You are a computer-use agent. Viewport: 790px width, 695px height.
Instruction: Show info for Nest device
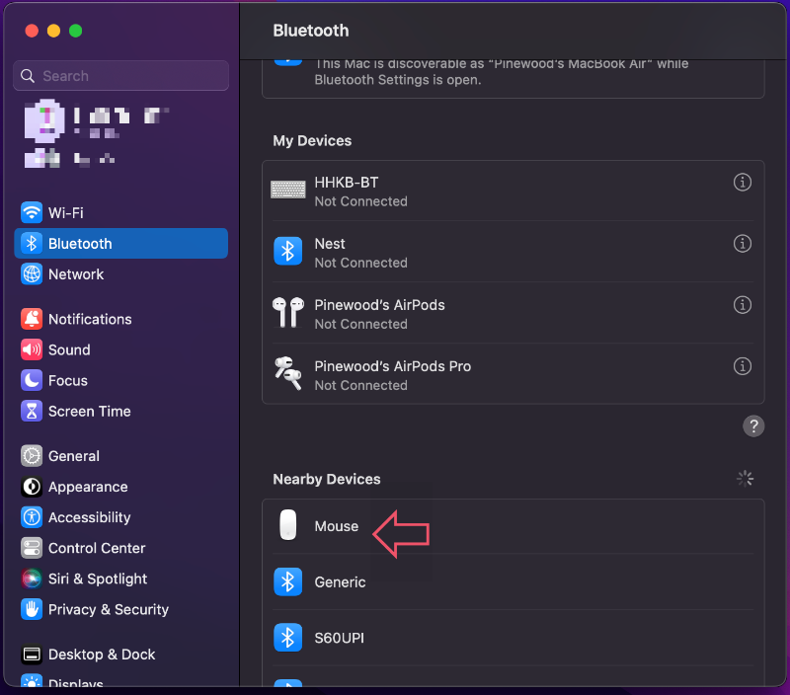coord(743,243)
